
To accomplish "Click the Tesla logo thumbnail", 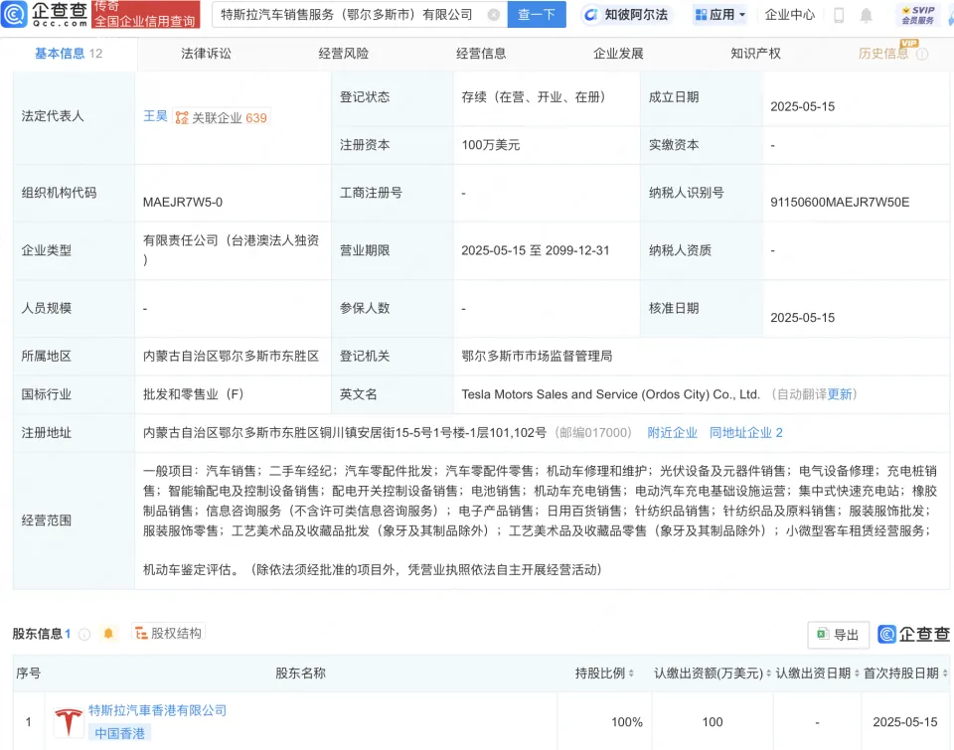I will point(69,722).
